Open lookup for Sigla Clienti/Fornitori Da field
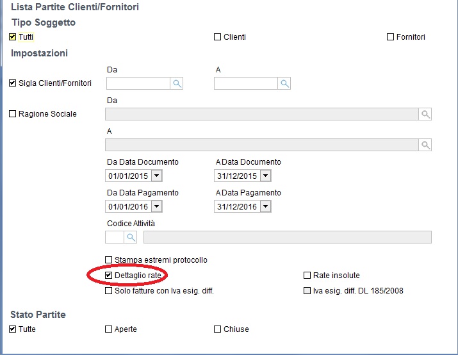Screen dimensions: 458x355 coord(176,83)
